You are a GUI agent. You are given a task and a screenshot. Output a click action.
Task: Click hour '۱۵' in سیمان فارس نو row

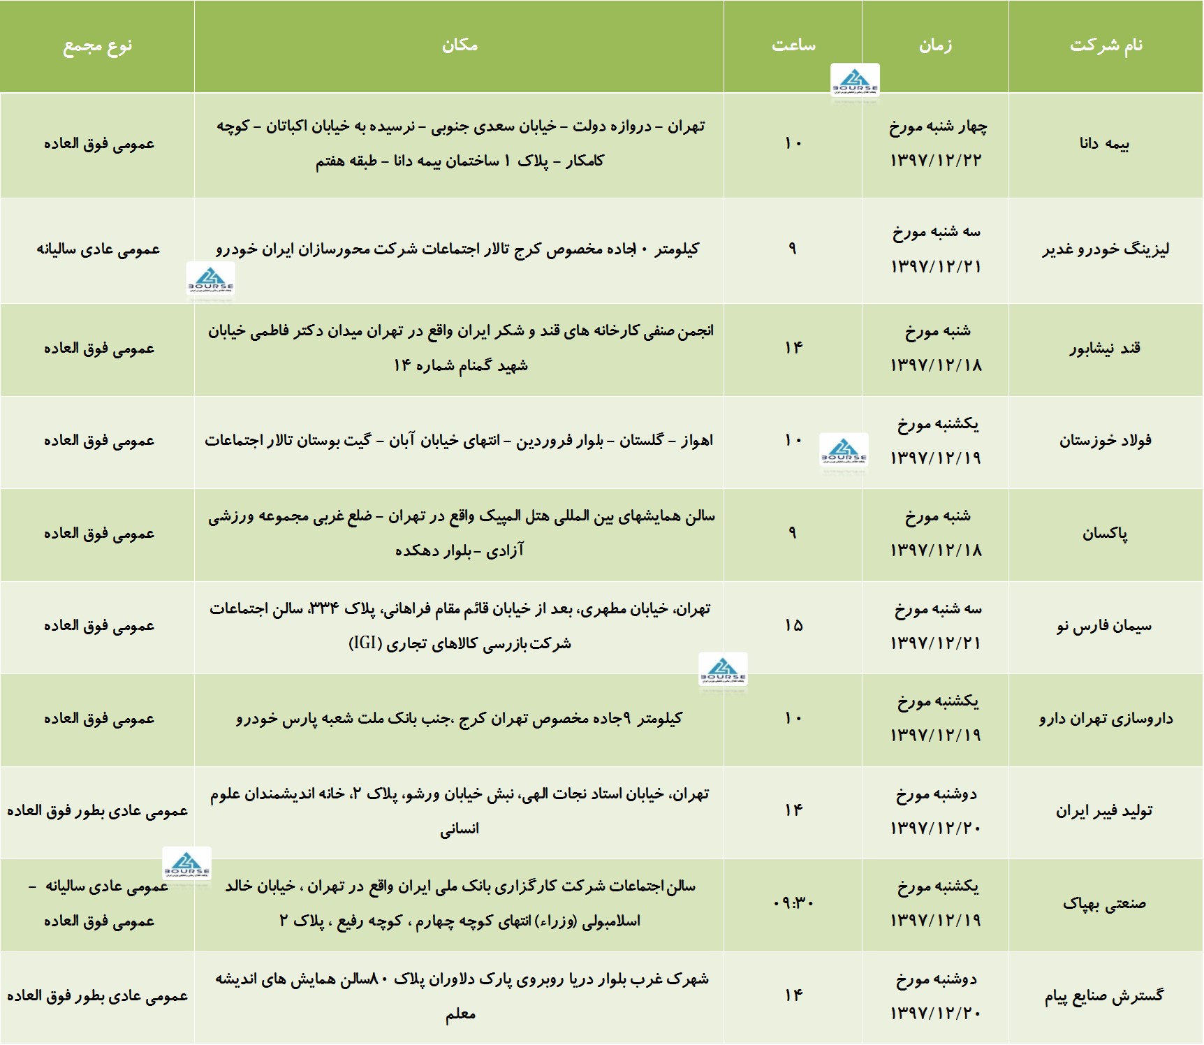coord(793,625)
